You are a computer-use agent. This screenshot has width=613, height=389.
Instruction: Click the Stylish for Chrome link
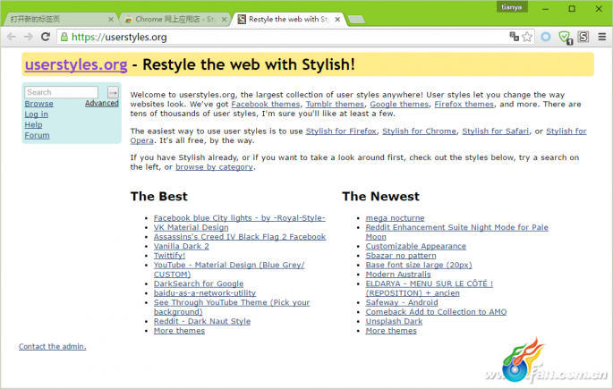coord(419,131)
